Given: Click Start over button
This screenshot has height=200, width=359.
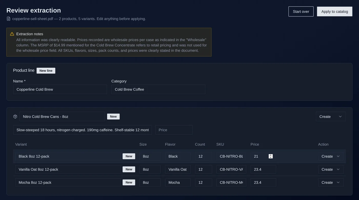Looking at the screenshot, I should 301,12.
